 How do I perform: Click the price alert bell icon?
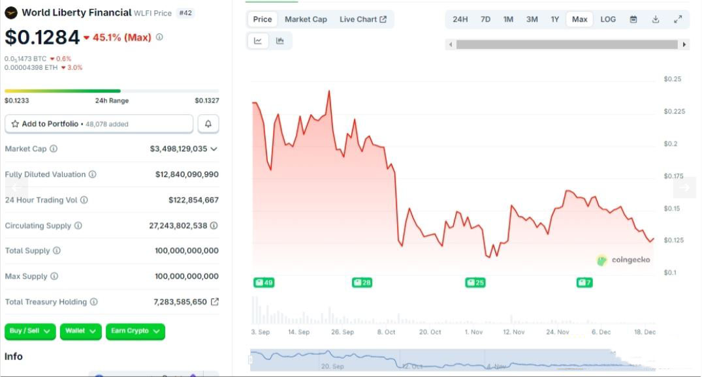208,124
